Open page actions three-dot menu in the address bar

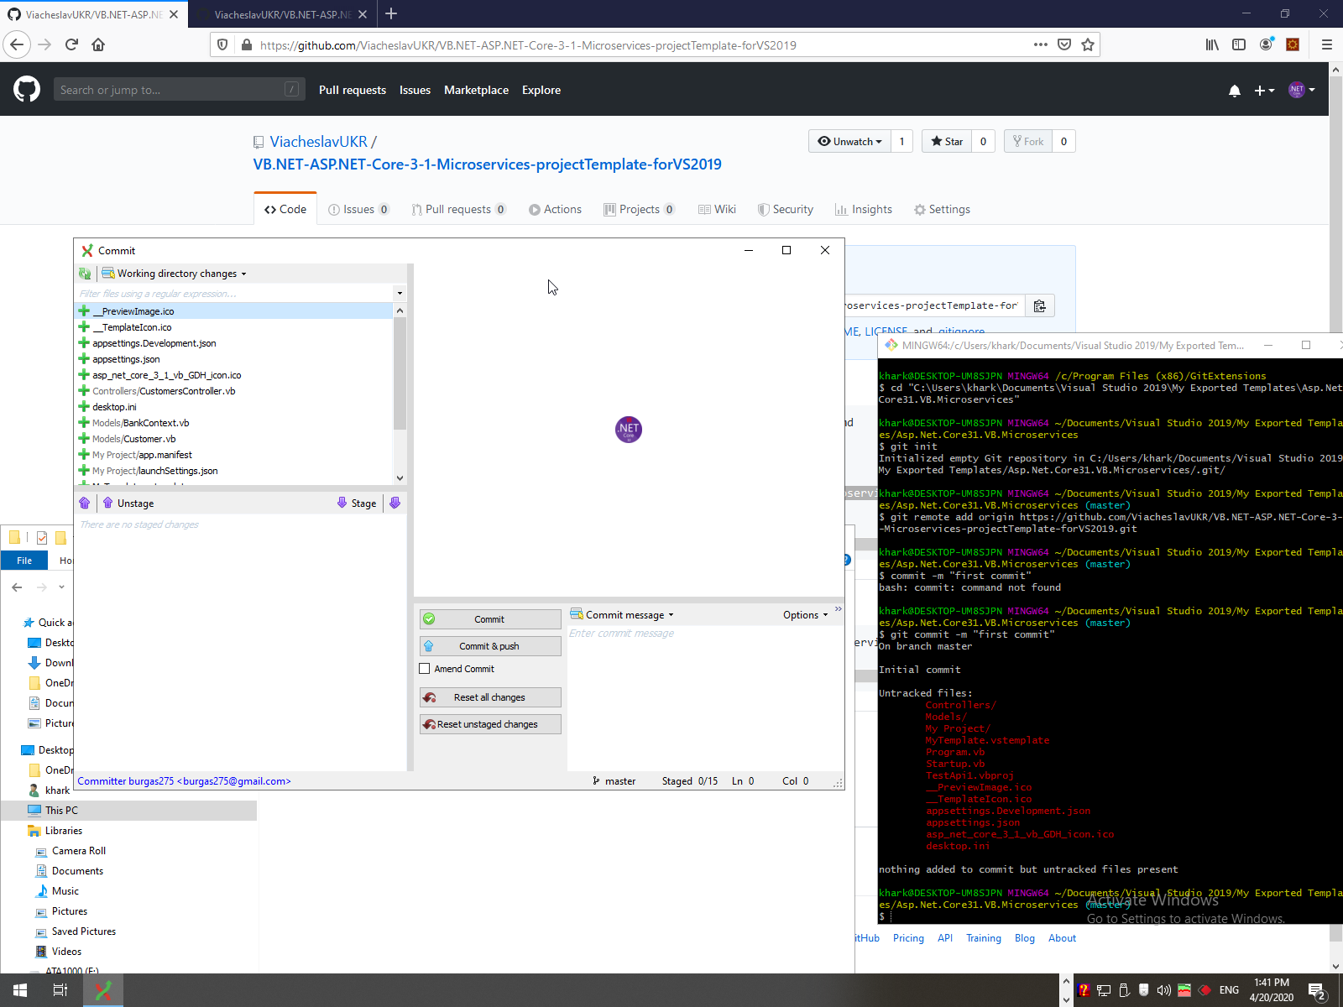[x=1041, y=44]
